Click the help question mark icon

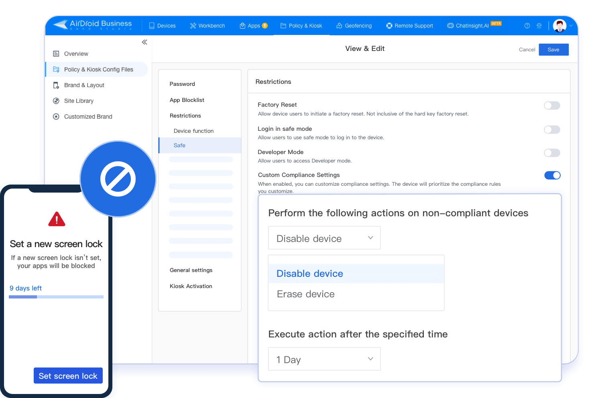(x=527, y=25)
